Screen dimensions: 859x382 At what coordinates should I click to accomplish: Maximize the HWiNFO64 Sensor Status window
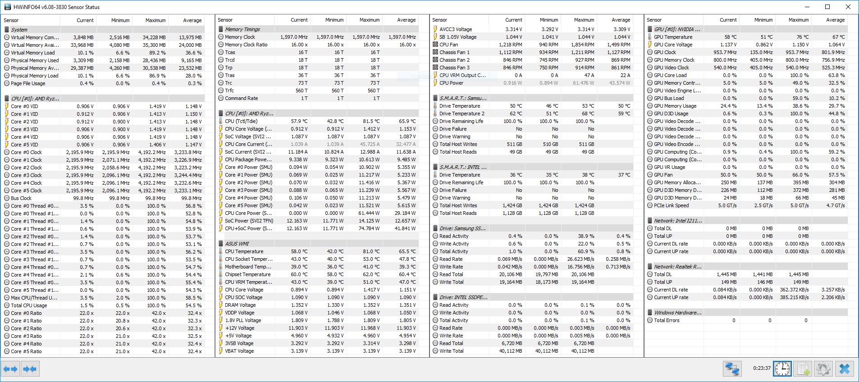[827, 7]
